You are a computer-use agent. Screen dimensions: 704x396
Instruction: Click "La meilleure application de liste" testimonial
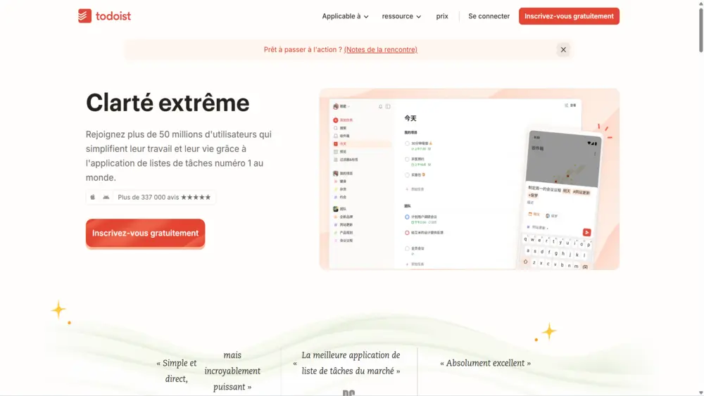point(346,363)
